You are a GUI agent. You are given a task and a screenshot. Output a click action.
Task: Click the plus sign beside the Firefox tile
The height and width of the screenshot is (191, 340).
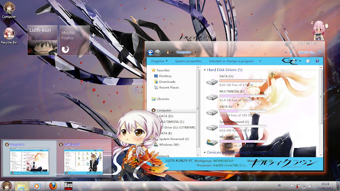[93, 35]
